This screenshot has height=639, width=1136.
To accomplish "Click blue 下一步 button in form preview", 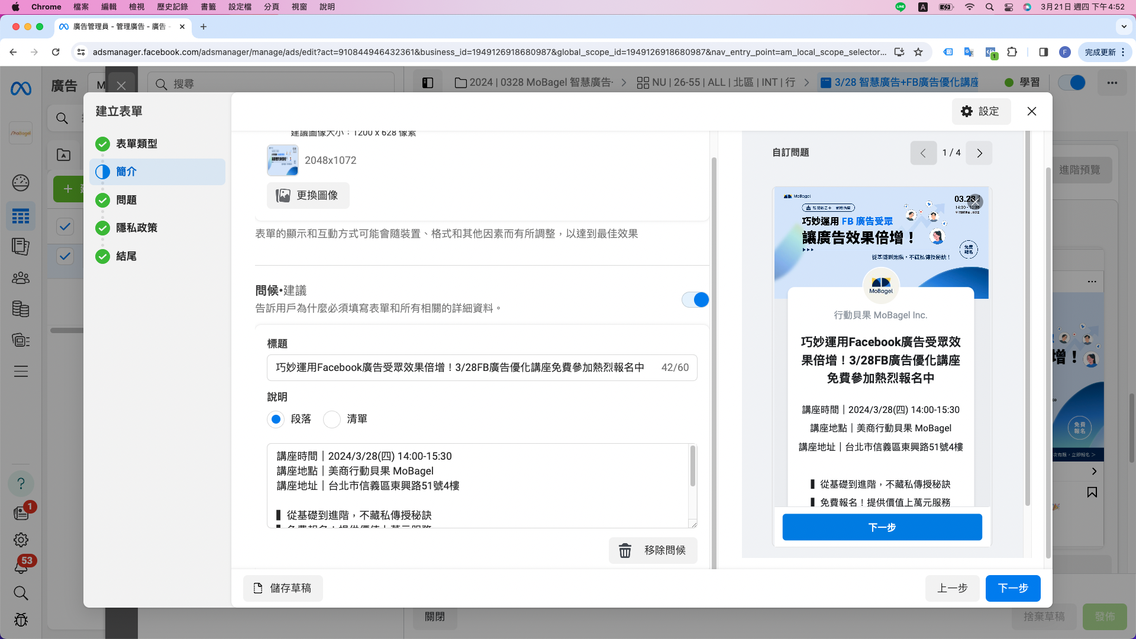I will [882, 527].
